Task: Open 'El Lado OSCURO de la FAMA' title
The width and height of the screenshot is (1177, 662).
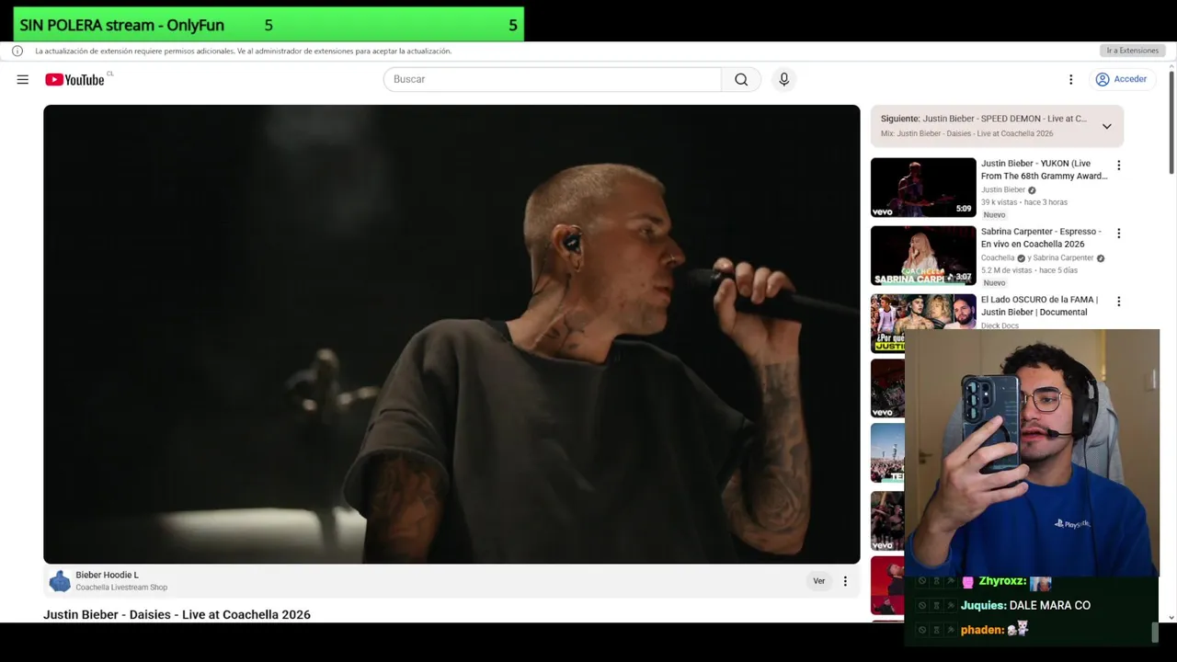Action: pos(1039,305)
